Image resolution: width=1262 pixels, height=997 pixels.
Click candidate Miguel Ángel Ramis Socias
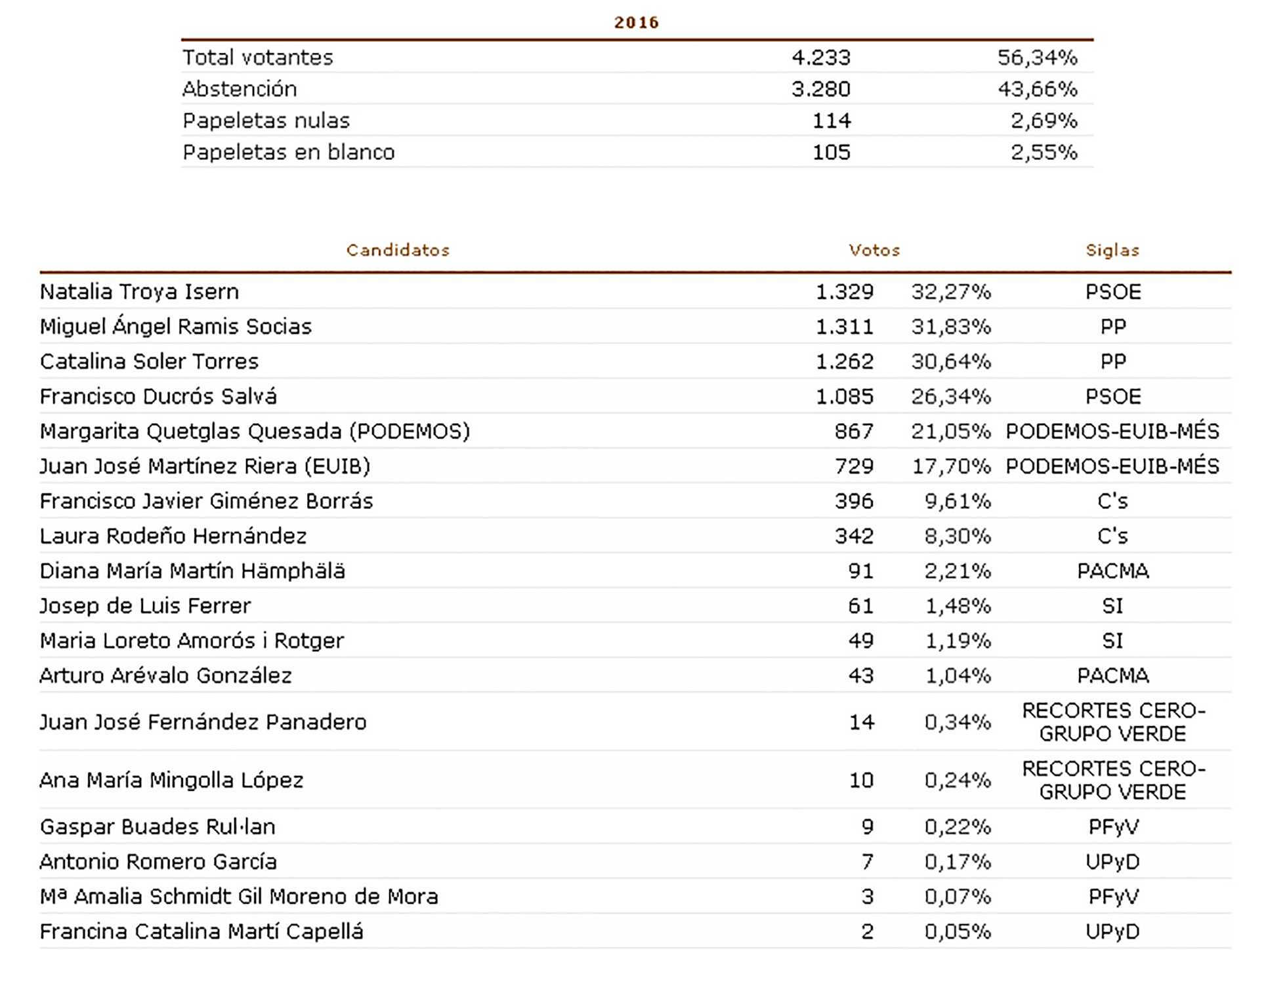pyautogui.click(x=175, y=326)
